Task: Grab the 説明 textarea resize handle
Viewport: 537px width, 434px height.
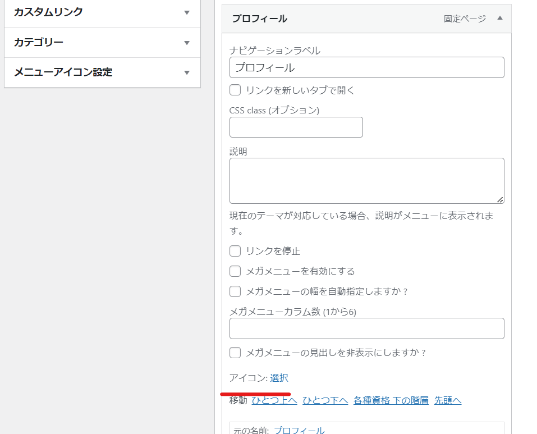Action: 500,200
